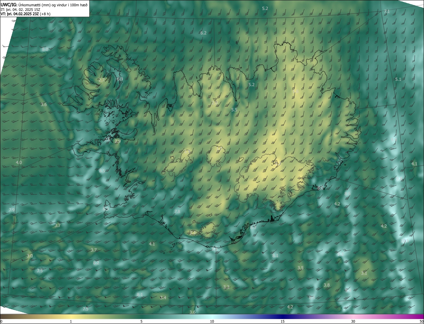Click the 8.2 value label on the map

pos(96,263)
